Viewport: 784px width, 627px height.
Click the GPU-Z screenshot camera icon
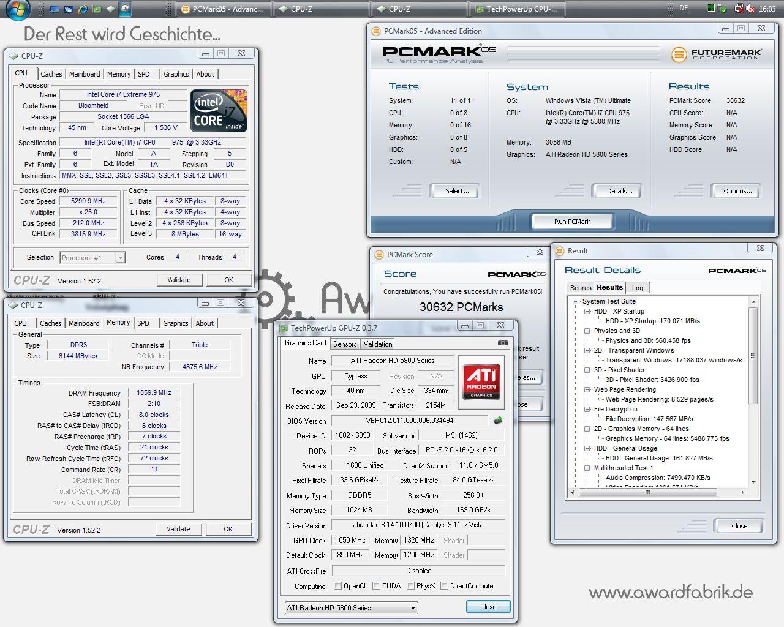502,343
